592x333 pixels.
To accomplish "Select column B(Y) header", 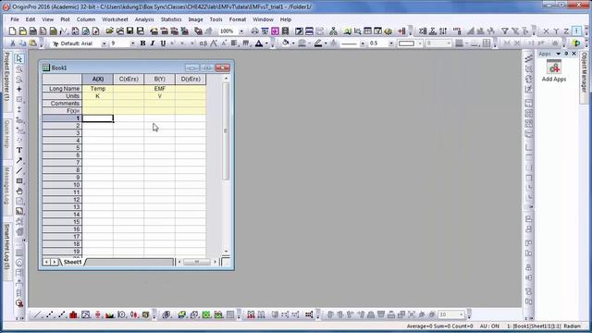I will [160, 79].
